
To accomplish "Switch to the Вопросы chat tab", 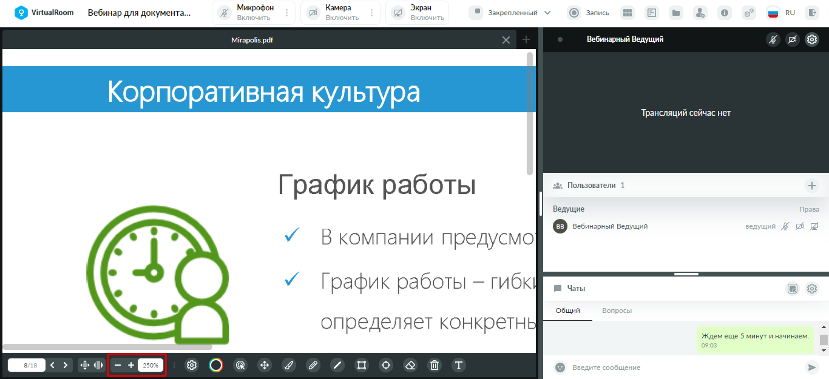I will tap(617, 310).
